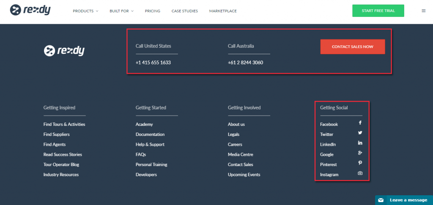
Task: Open the Upcoming Events link
Action: point(244,175)
